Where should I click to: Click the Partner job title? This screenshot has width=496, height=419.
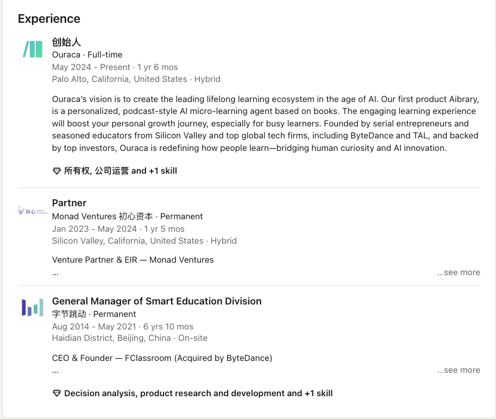(x=69, y=203)
